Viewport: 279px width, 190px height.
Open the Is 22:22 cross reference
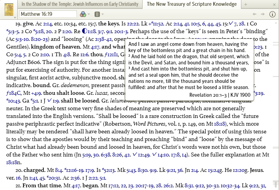[133, 24]
